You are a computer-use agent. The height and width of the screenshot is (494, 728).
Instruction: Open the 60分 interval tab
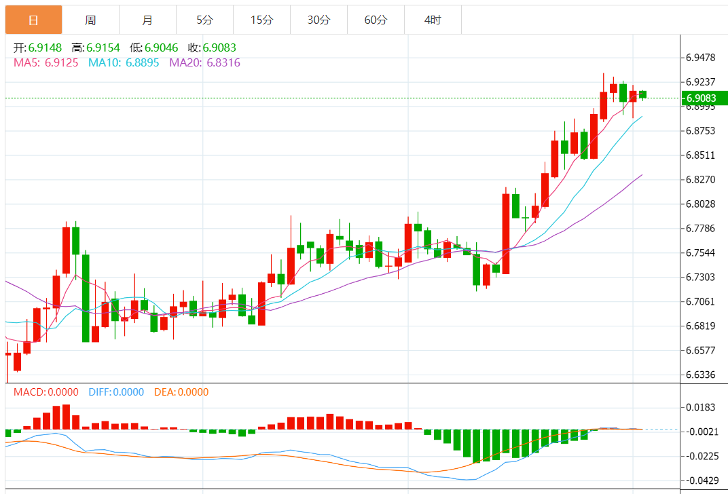tap(376, 20)
